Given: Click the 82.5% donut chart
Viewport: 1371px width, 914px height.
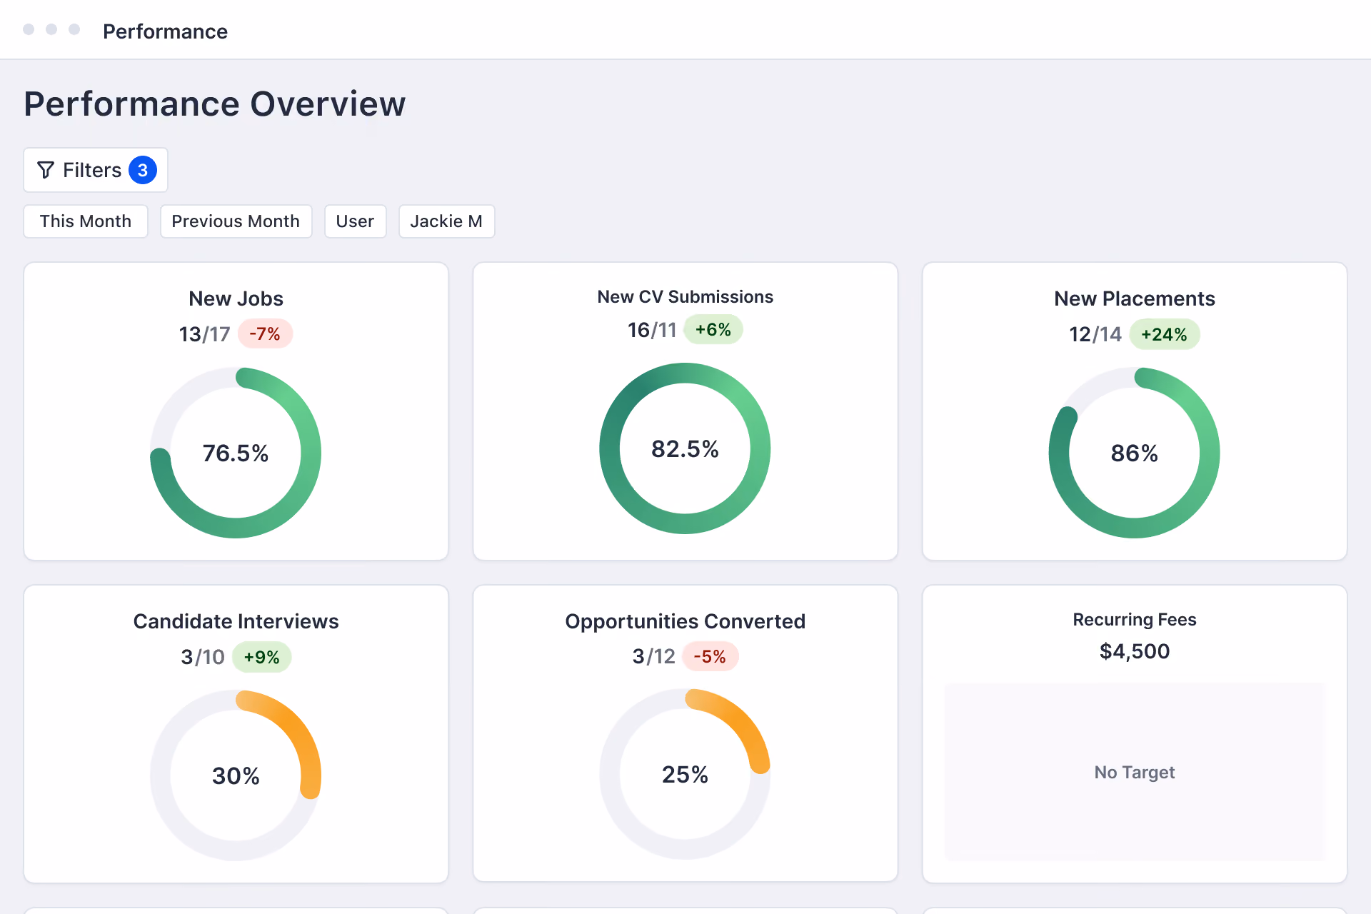Looking at the screenshot, I should point(685,448).
